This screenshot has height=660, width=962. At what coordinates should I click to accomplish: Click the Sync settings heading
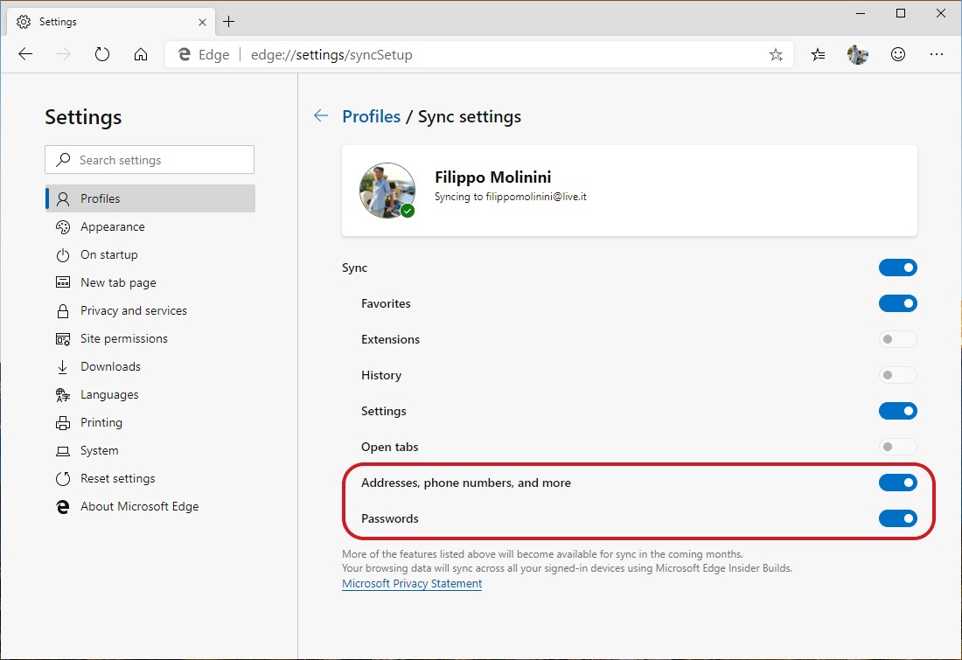[470, 116]
